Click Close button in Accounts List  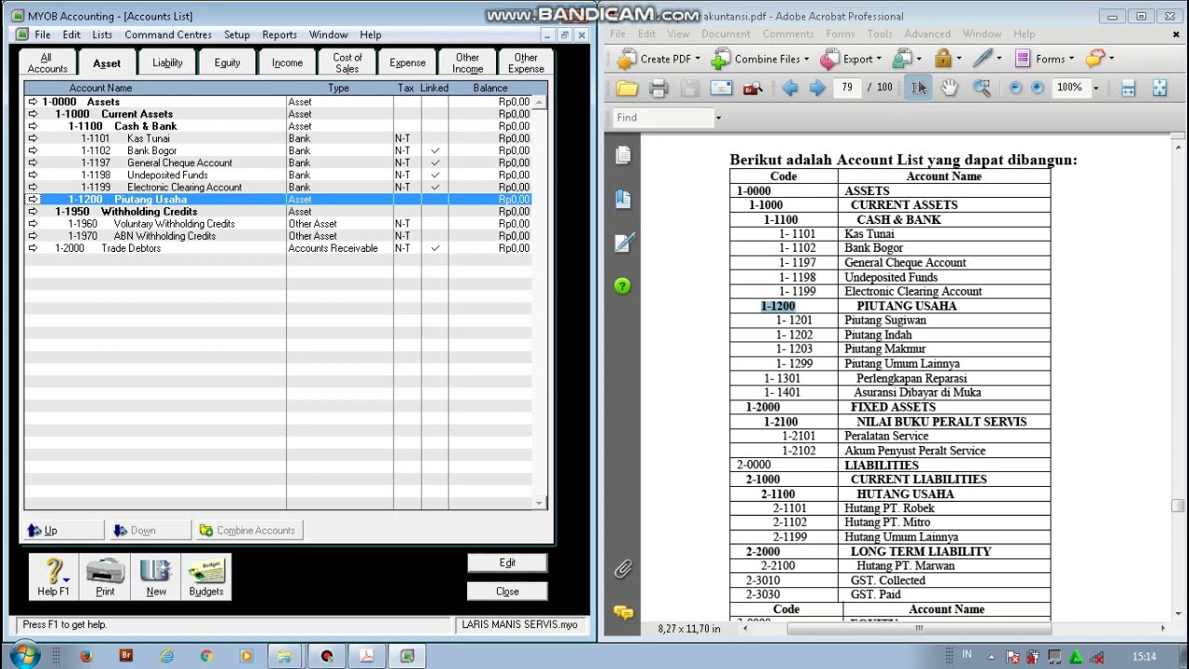[x=507, y=592]
